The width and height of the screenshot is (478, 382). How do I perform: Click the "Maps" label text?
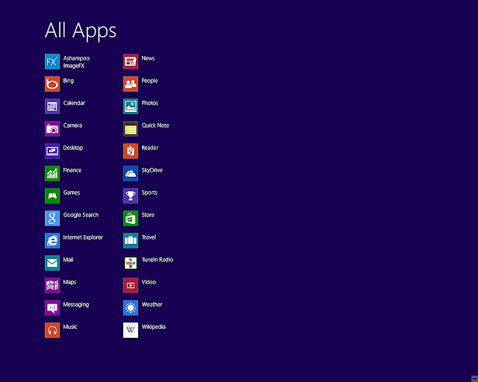click(69, 282)
